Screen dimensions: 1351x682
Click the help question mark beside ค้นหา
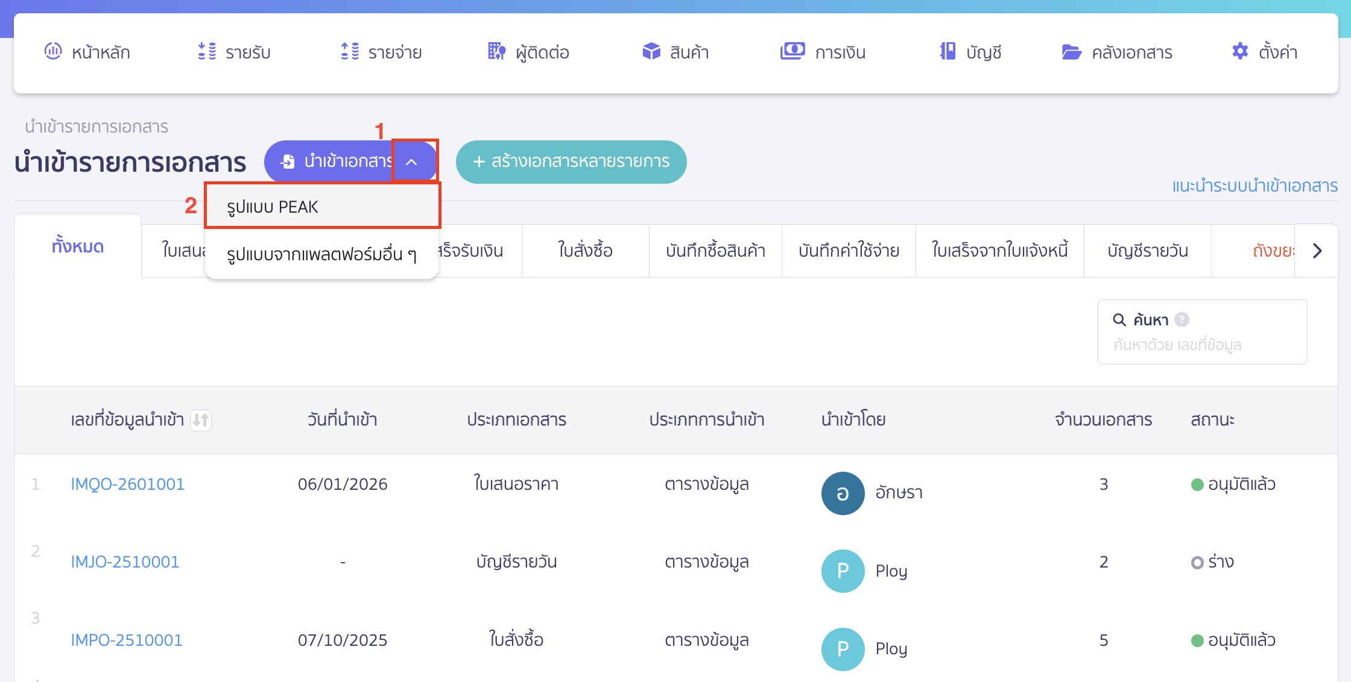1183,319
